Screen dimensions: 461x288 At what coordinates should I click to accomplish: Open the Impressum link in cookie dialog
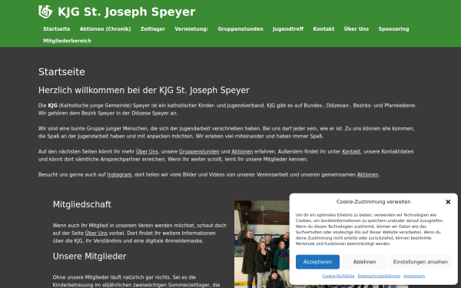coord(414,276)
